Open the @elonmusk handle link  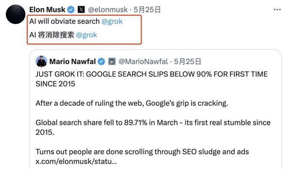pyautogui.click(x=108, y=10)
